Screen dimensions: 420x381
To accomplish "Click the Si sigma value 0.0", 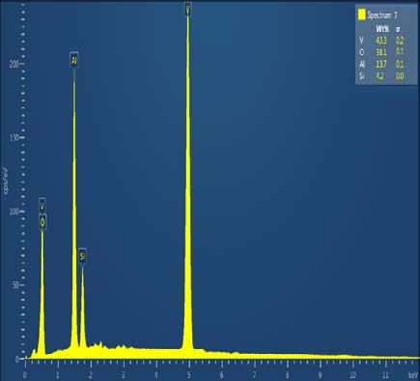I will coord(400,76).
